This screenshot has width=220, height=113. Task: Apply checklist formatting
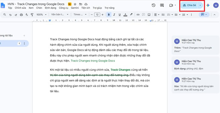[x=168, y=14]
